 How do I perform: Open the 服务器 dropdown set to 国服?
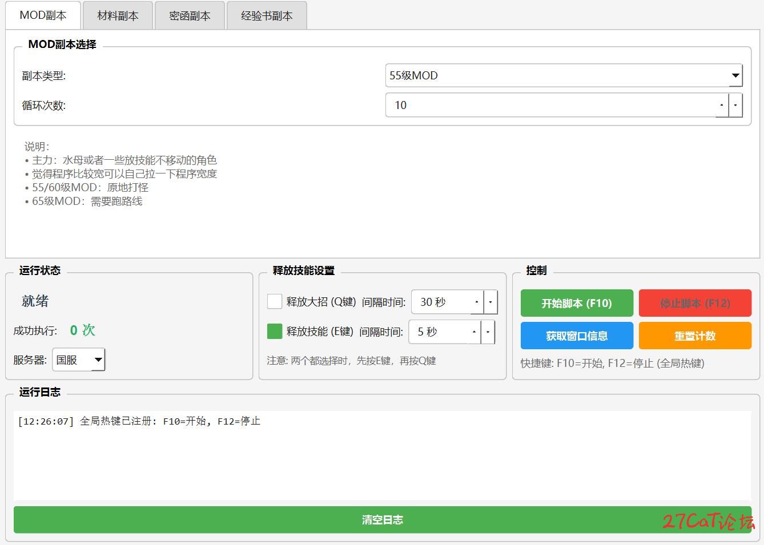79,360
